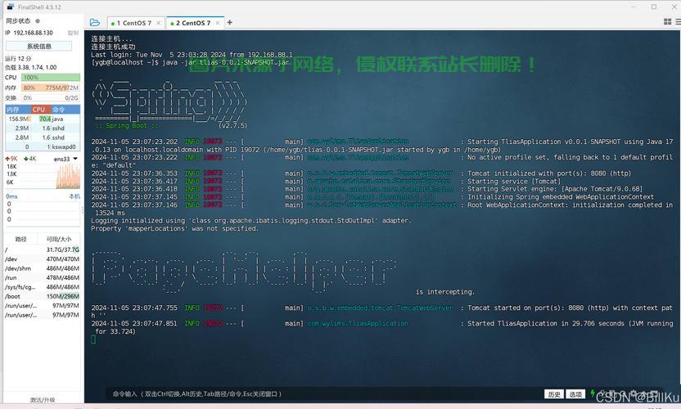Click the swap 0% usage bar
This screenshot has height=409, width=681.
coord(51,98)
